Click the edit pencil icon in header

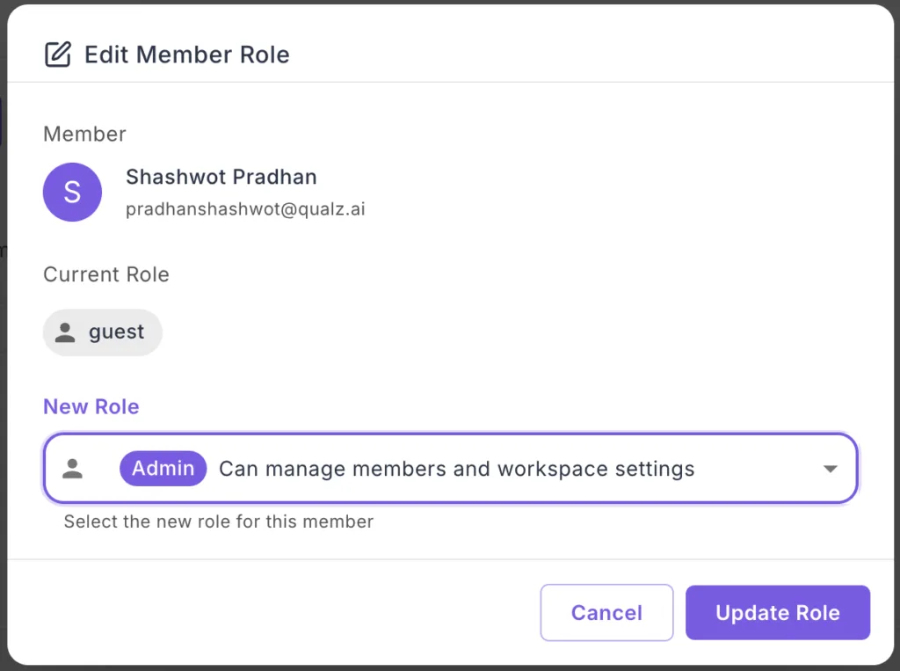coord(57,55)
